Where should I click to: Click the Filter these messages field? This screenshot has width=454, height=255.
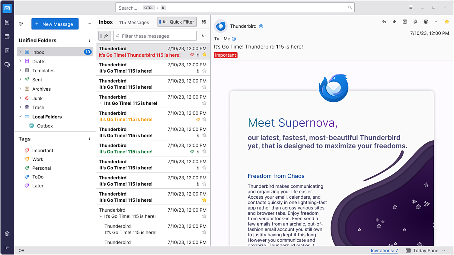click(155, 36)
